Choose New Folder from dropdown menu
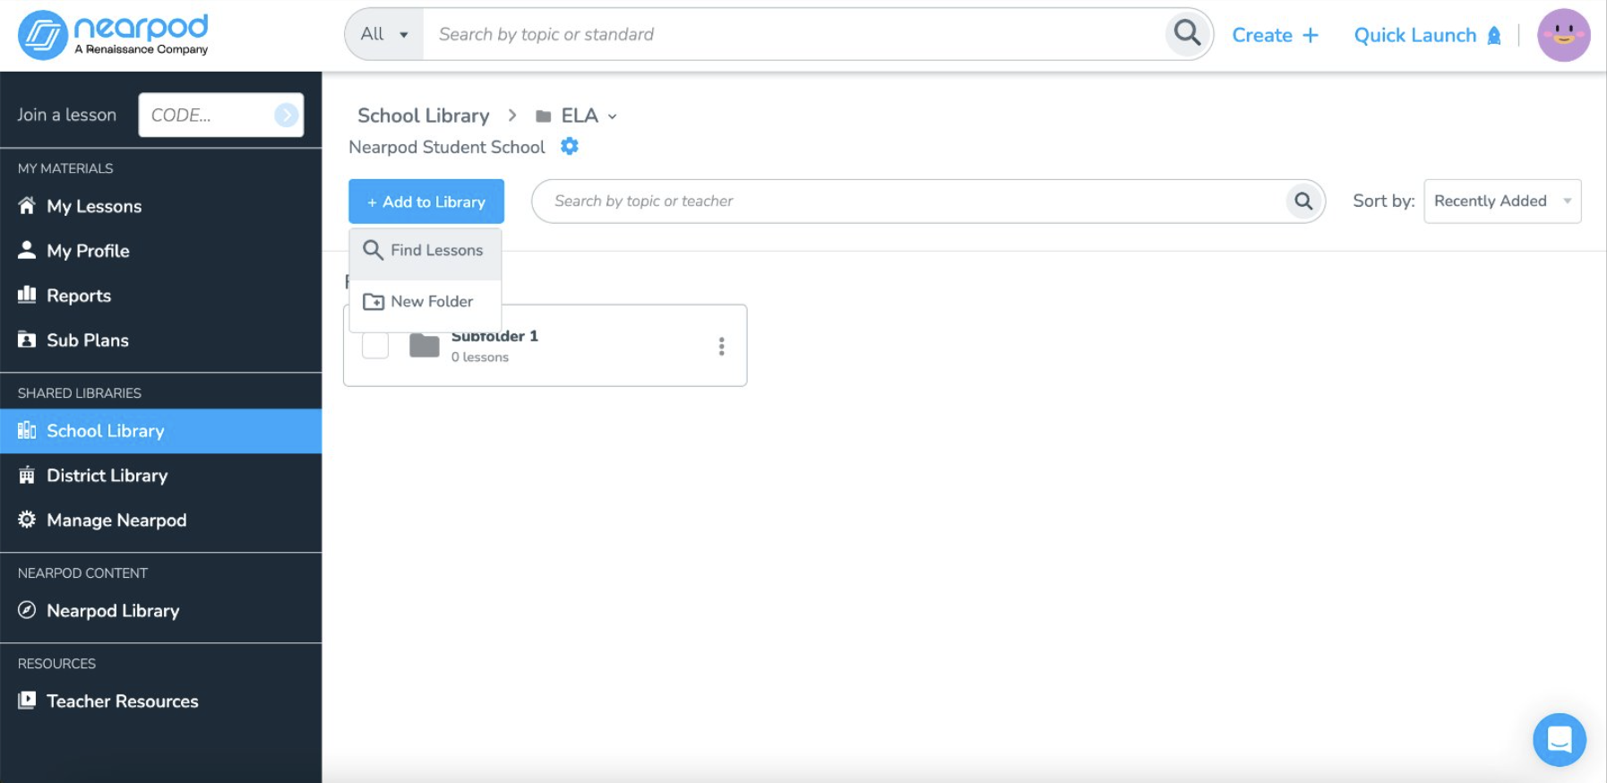Screen dimensions: 1607x783 pyautogui.click(x=425, y=302)
